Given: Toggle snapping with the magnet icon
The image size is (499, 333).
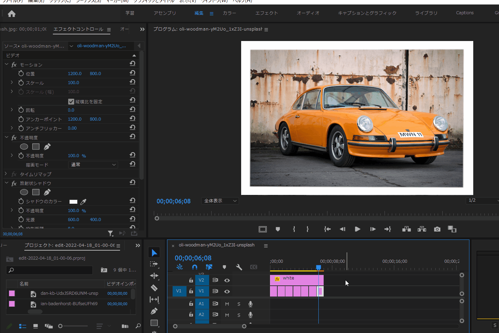Looking at the screenshot, I should [x=195, y=267].
